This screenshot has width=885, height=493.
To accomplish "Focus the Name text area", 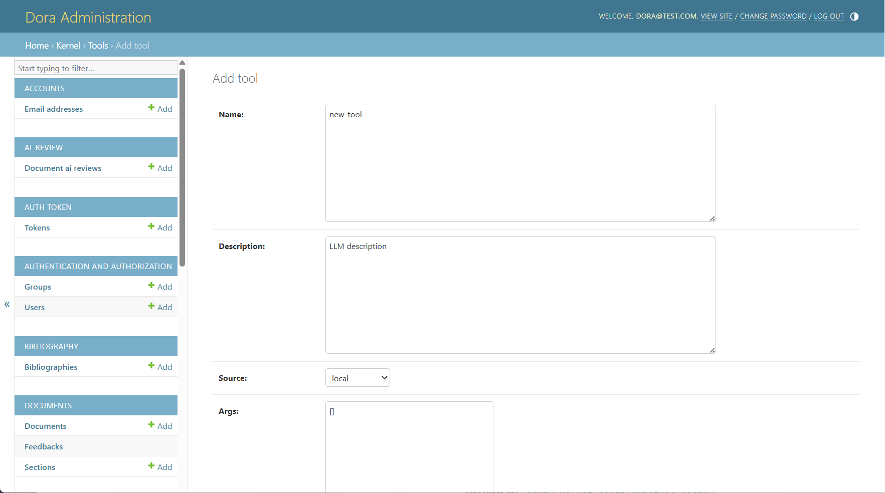I will coord(520,163).
